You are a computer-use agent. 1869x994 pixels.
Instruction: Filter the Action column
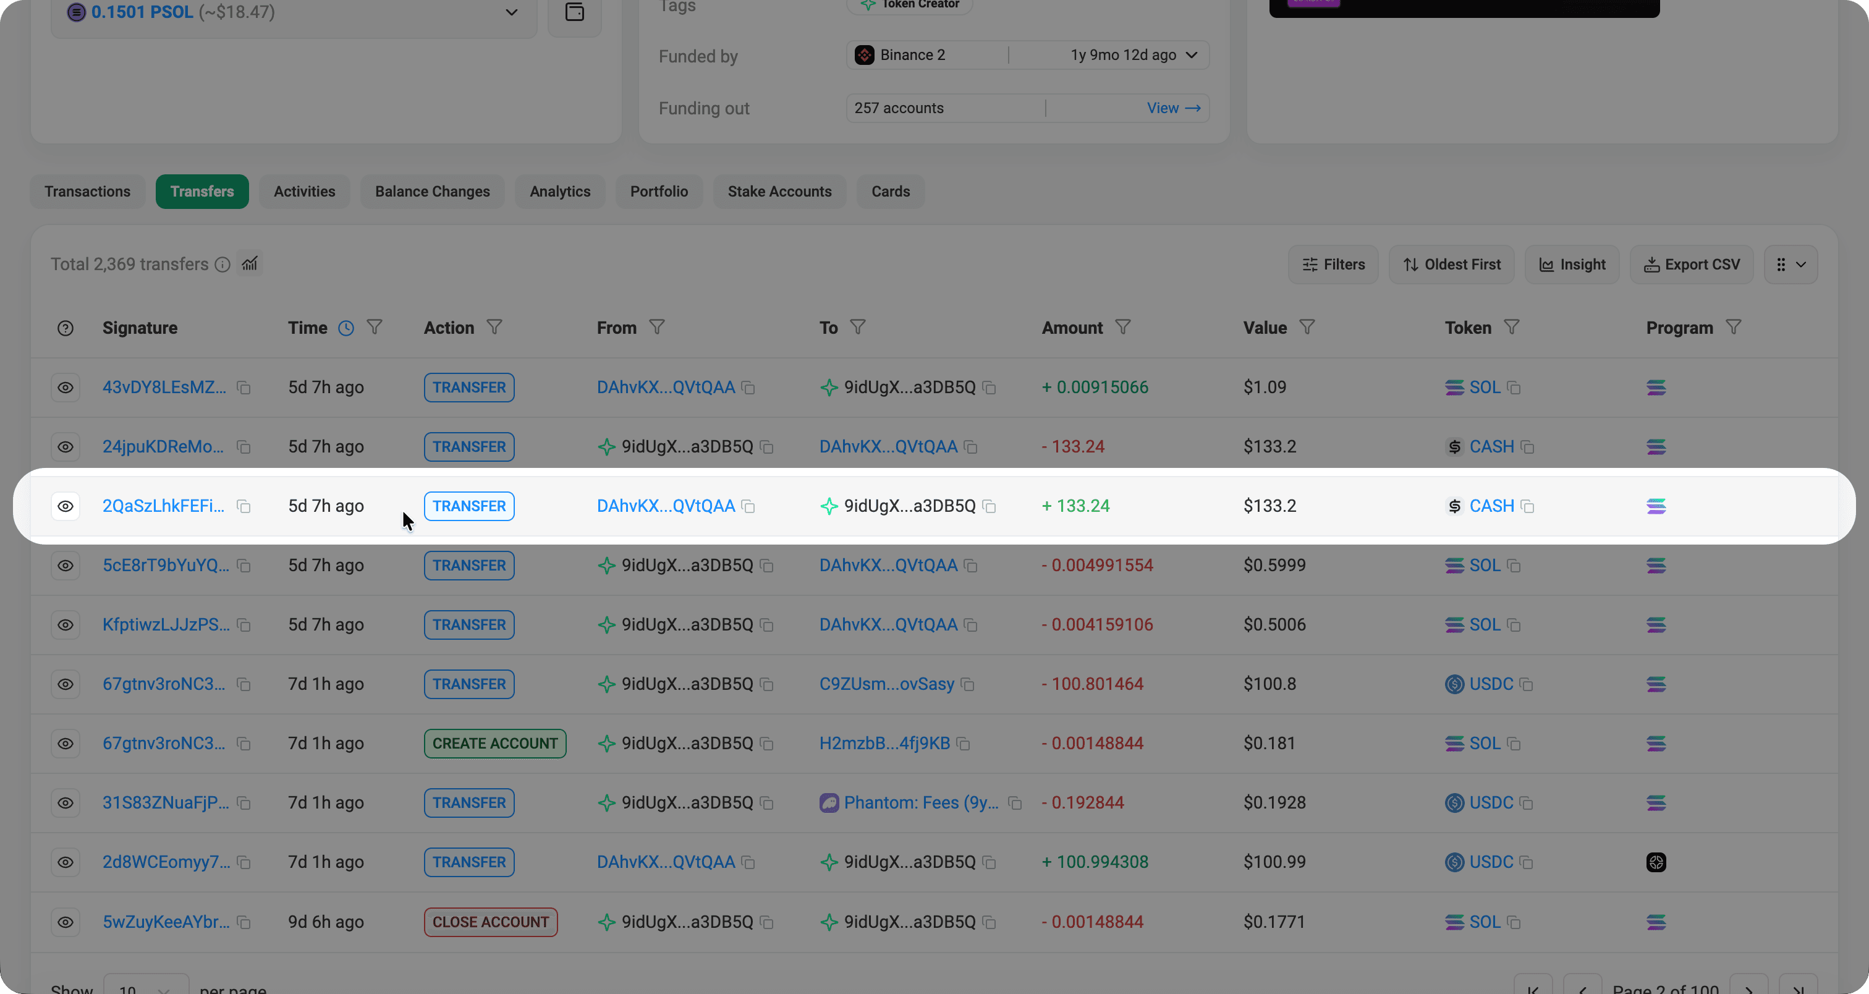[494, 327]
